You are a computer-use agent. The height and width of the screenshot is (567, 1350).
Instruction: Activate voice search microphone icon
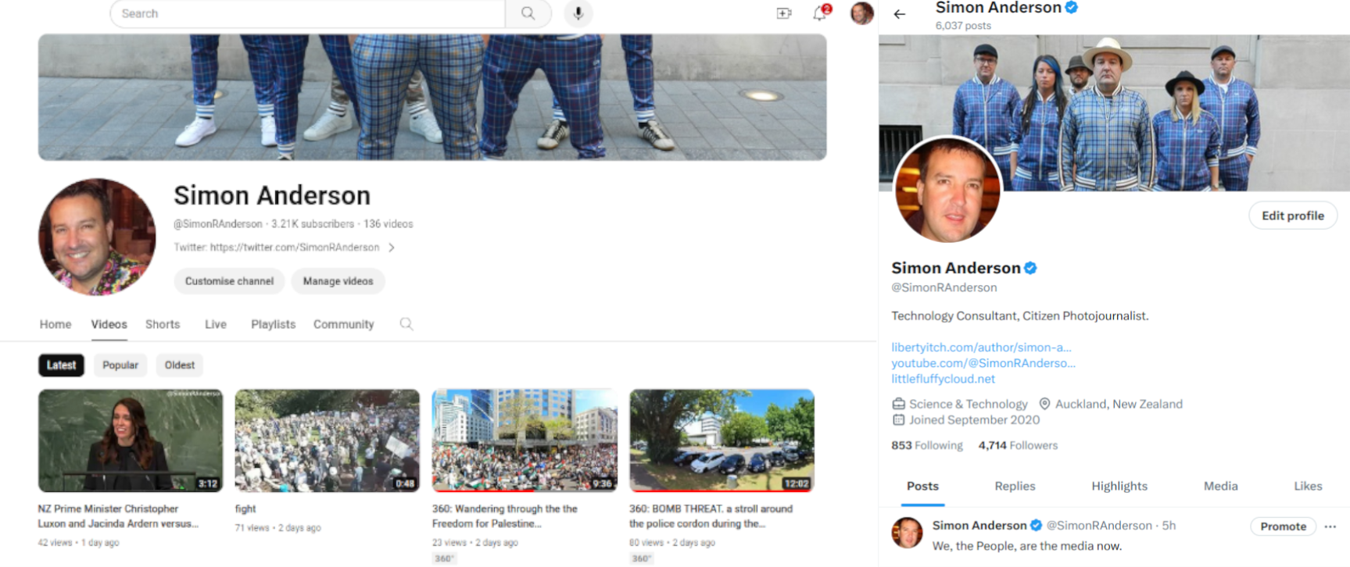[x=578, y=13]
